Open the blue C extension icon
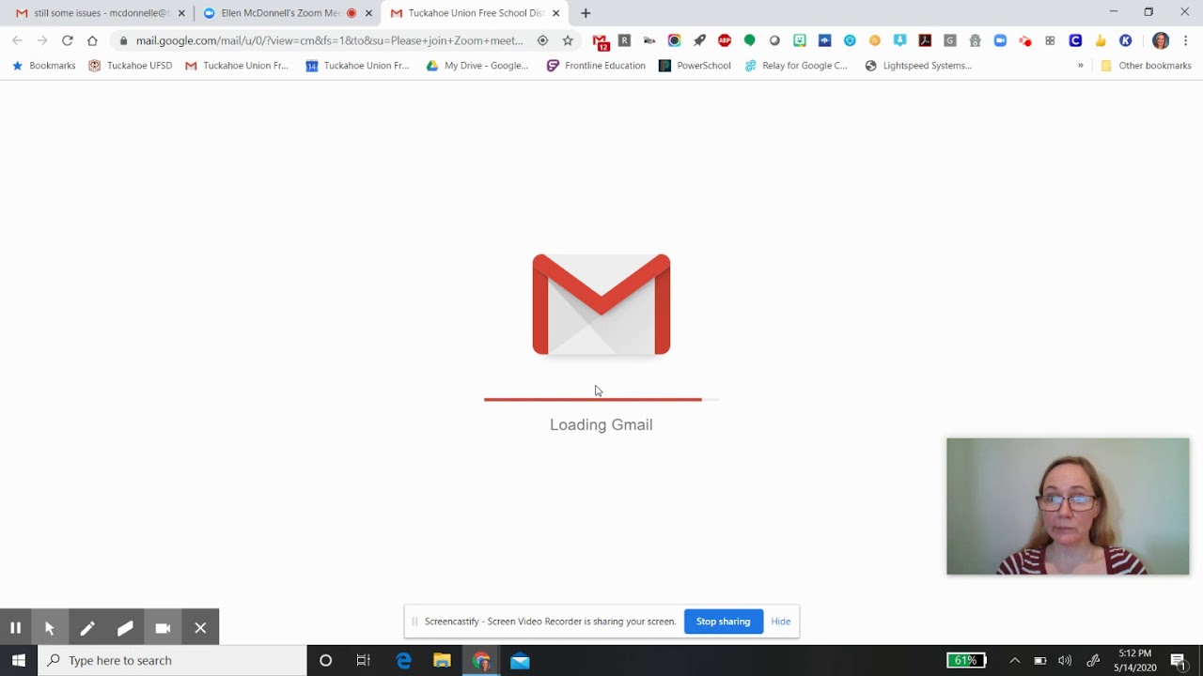Image resolution: width=1203 pixels, height=676 pixels. pos(1075,40)
